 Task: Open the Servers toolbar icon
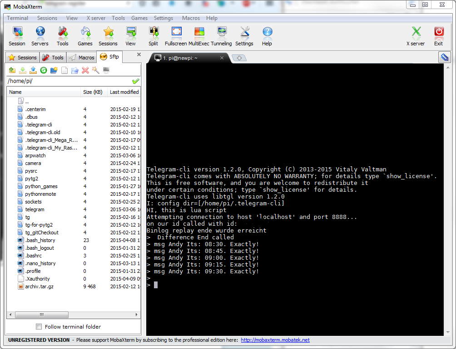pyautogui.click(x=40, y=36)
